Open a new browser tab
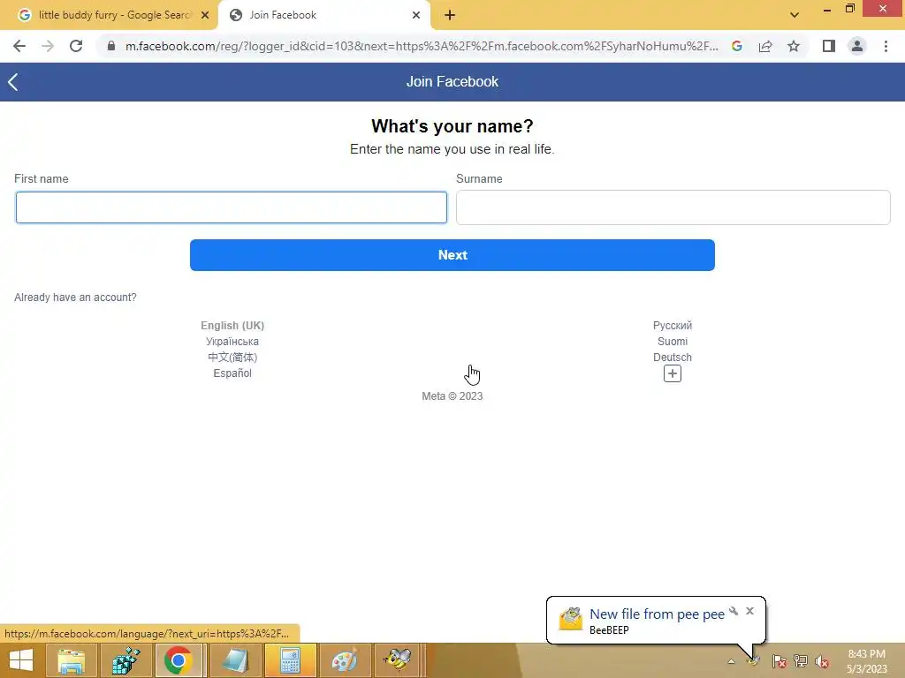 [450, 15]
